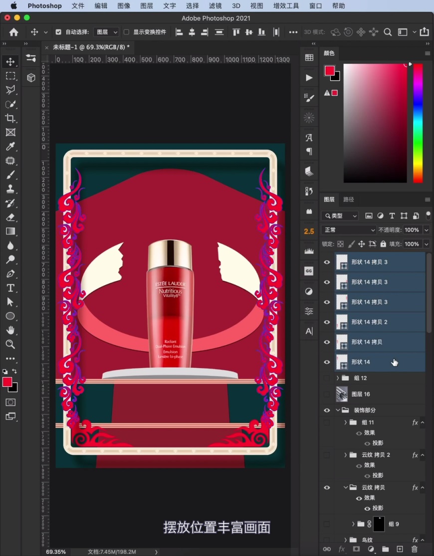434x556 pixels.
Task: Click the Share icon in options bar
Action: (x=424, y=32)
